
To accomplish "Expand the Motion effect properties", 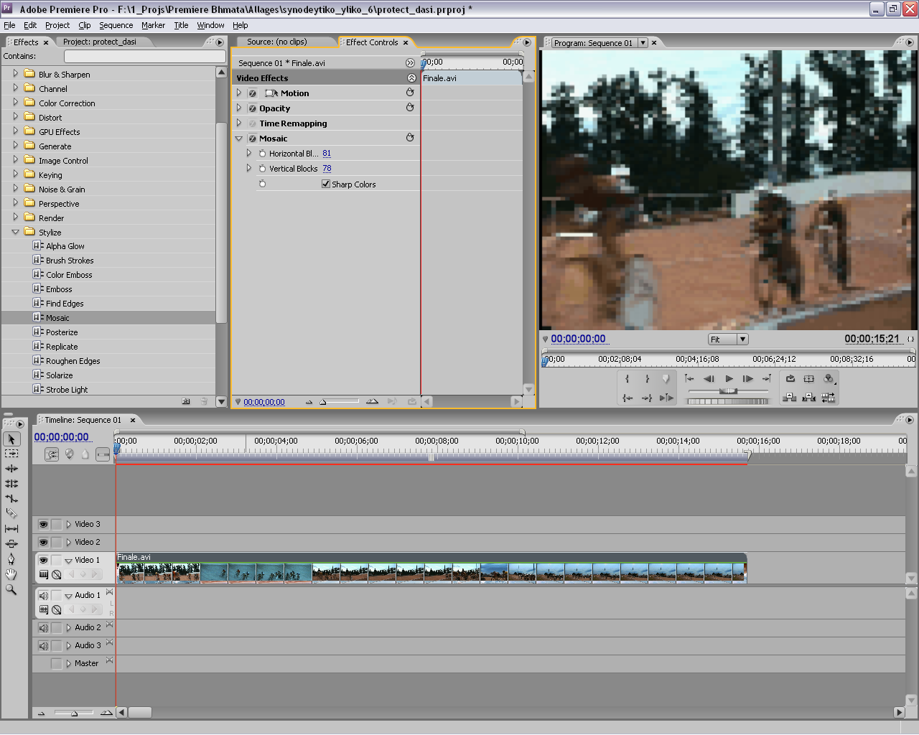I will pos(239,93).
